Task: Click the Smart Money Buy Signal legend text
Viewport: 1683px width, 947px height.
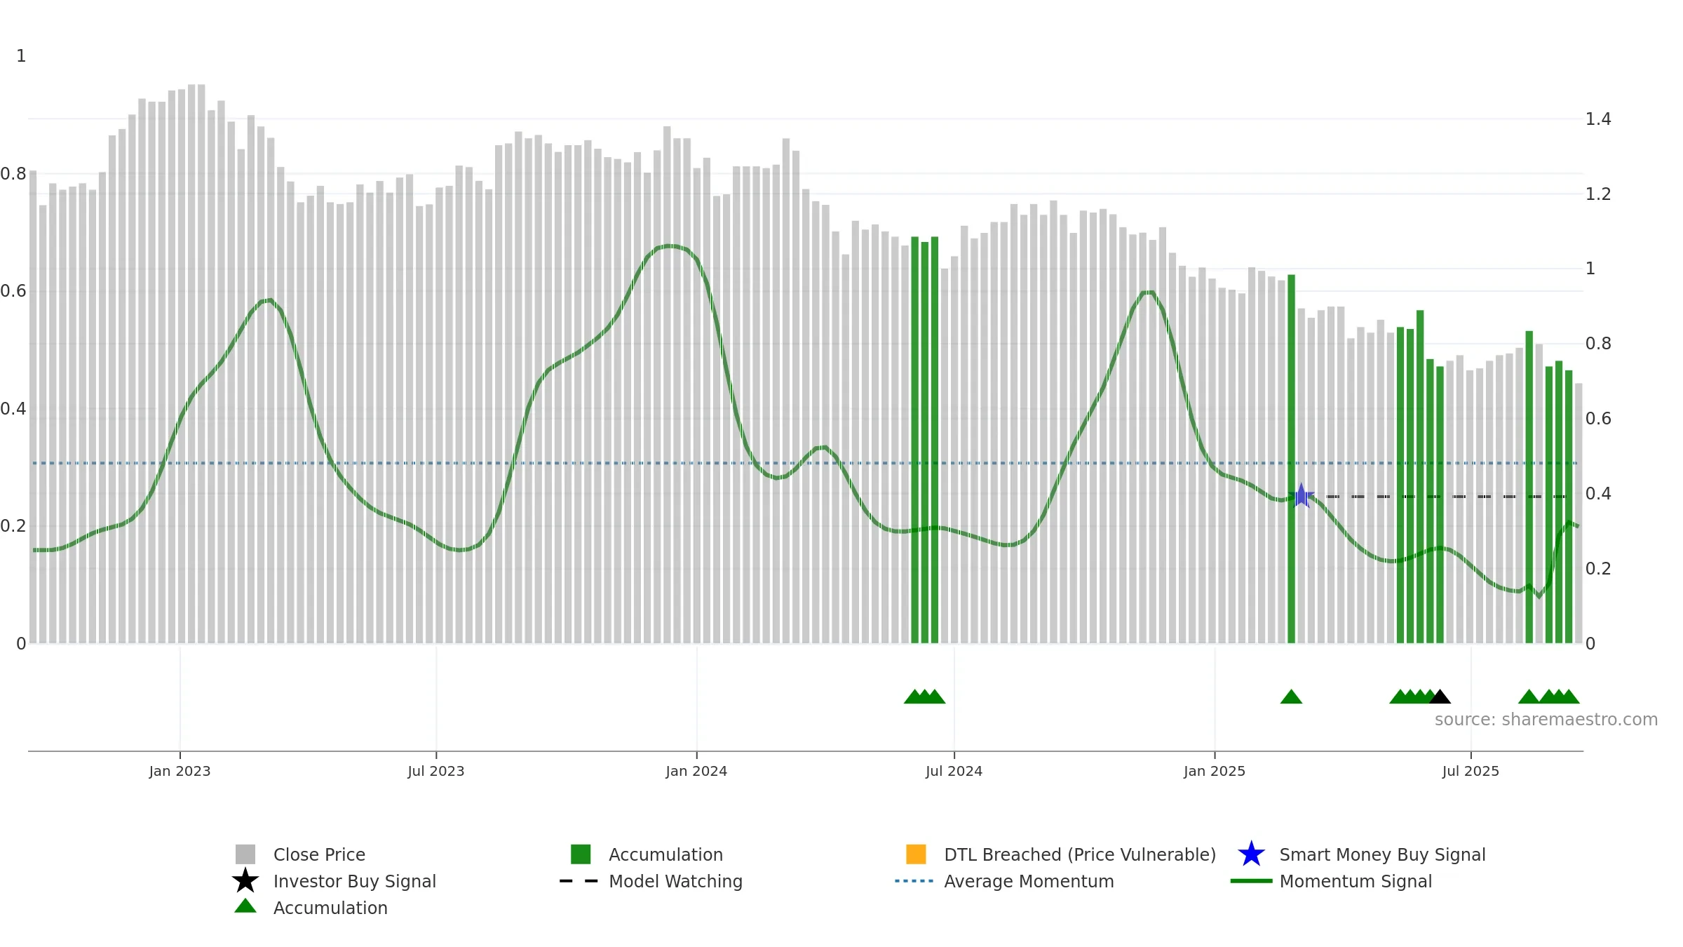Action: 1382,855
